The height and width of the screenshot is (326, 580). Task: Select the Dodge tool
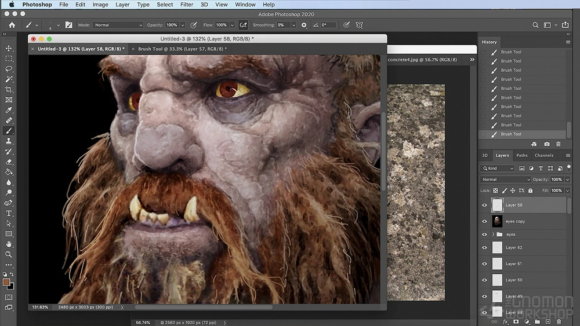click(x=9, y=193)
